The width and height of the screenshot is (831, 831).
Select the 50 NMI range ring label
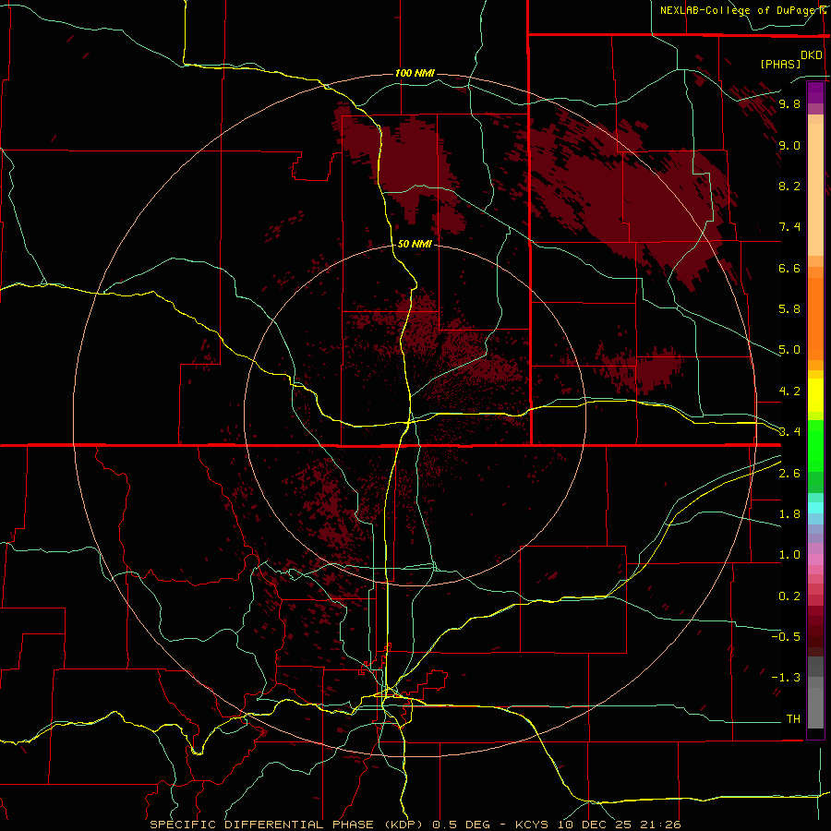point(415,244)
